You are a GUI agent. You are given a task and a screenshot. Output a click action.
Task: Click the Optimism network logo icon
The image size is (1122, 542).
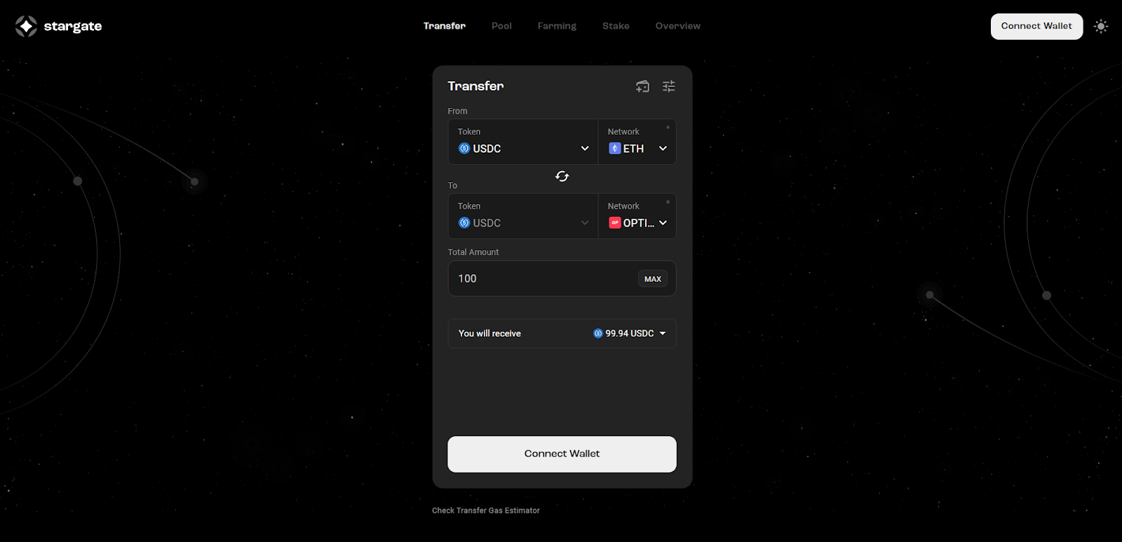click(x=615, y=223)
